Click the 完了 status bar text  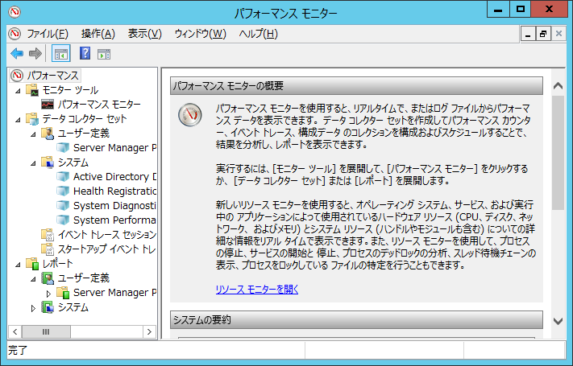pos(18,351)
